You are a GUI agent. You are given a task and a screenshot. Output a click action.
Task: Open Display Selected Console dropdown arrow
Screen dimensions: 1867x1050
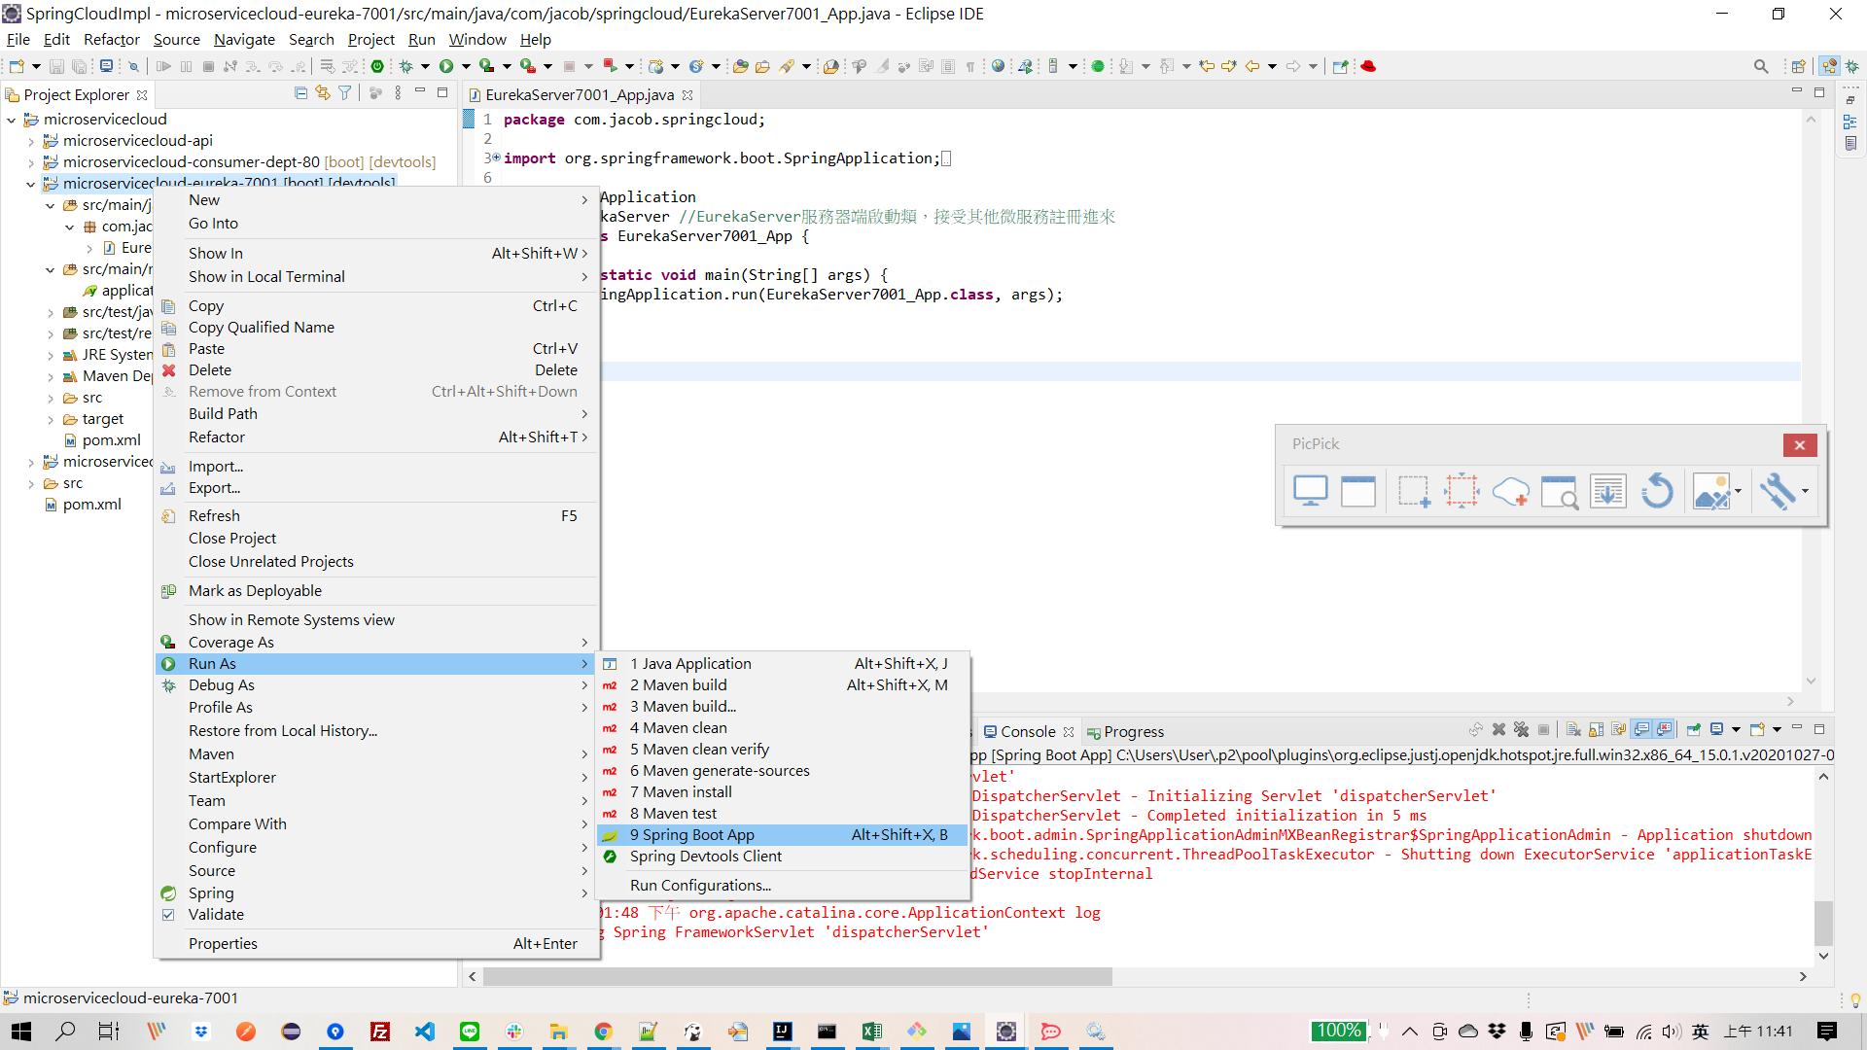pyautogui.click(x=1736, y=729)
